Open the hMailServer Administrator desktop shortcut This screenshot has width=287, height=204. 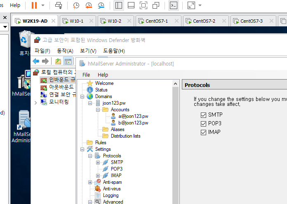pyautogui.click(x=23, y=126)
